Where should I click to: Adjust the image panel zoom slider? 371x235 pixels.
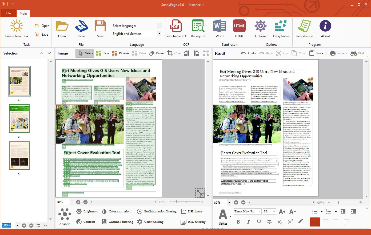click(x=176, y=202)
